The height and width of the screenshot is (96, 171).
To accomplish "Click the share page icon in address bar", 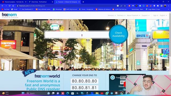I will tap(121, 6).
